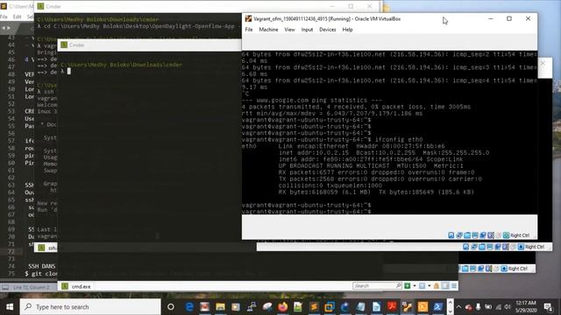Click V virtualization indicator in front VirtualBox status bar
This screenshot has width=561, height=315.
491,235
